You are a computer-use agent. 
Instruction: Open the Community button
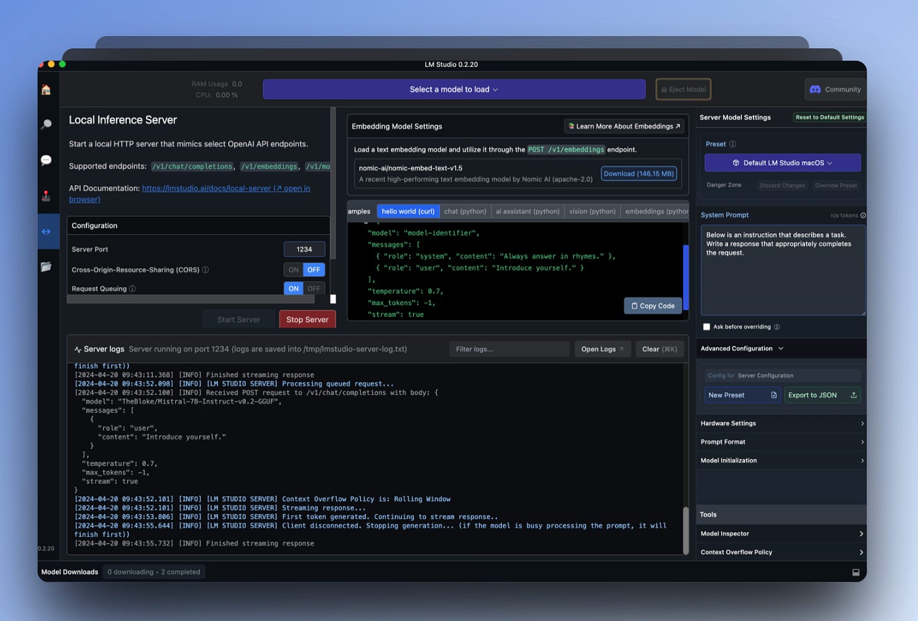point(835,90)
